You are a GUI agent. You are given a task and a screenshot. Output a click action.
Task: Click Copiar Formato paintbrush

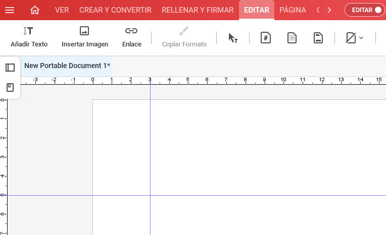184,37
